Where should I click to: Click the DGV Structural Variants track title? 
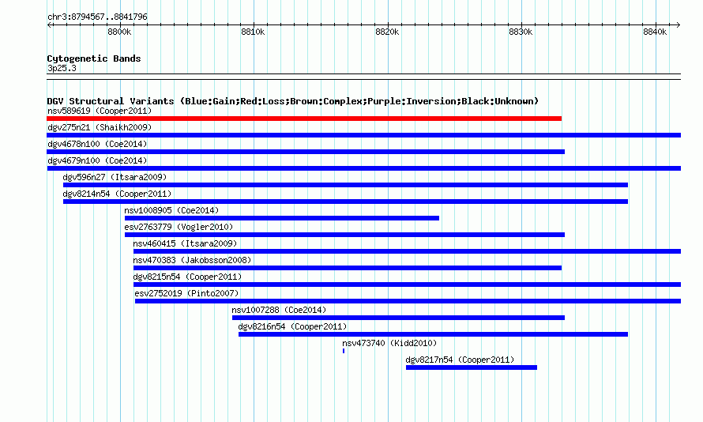pyautogui.click(x=293, y=101)
